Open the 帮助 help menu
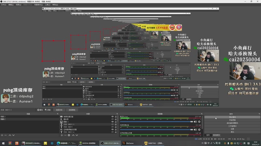This screenshot has height=146, width=261. (x=55, y=5)
